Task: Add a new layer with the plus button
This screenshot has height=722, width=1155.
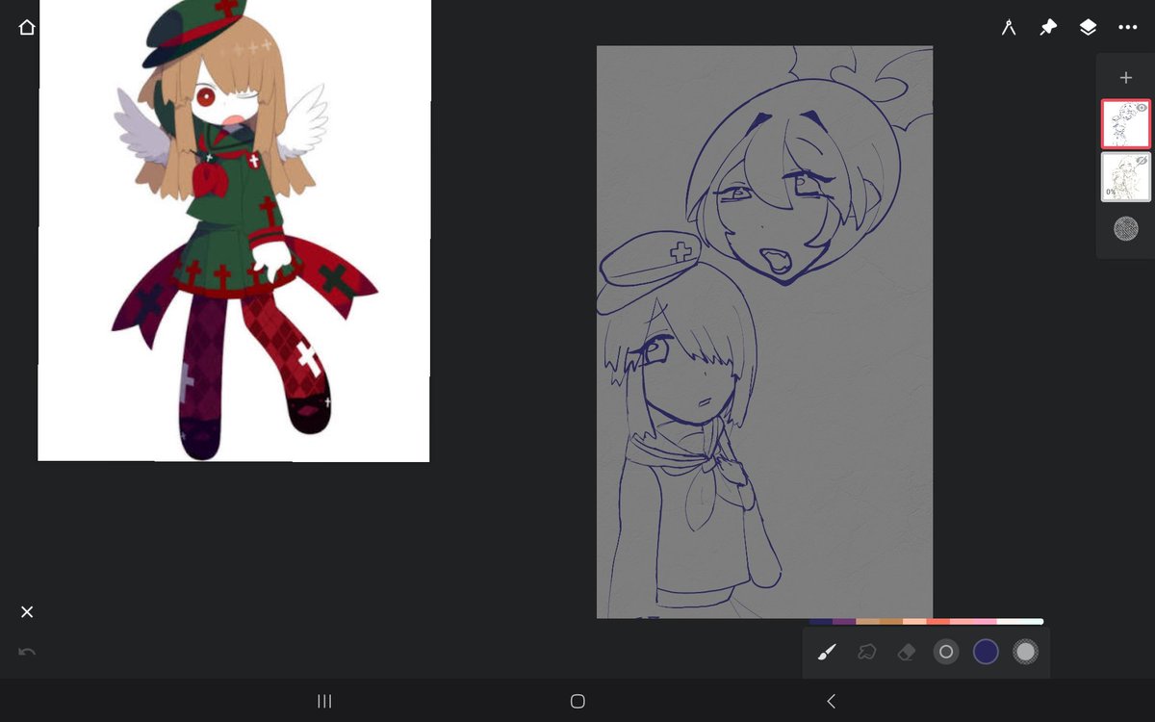Action: 1126,78
